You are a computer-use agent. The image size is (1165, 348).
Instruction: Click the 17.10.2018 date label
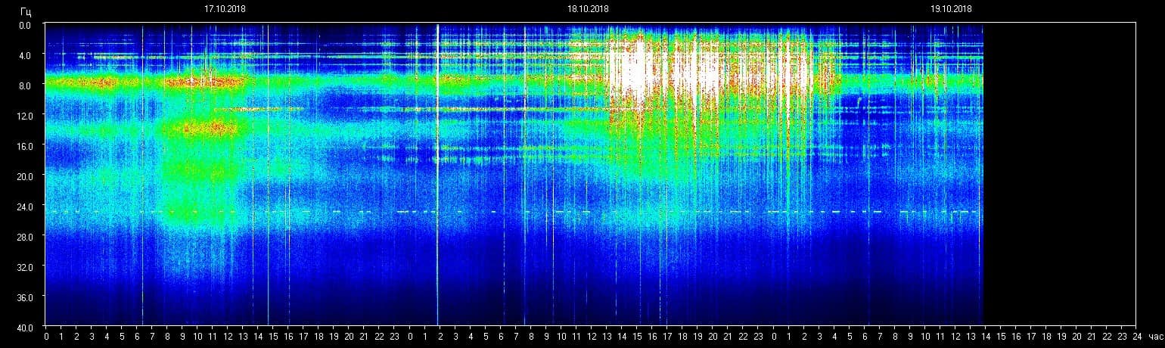224,9
